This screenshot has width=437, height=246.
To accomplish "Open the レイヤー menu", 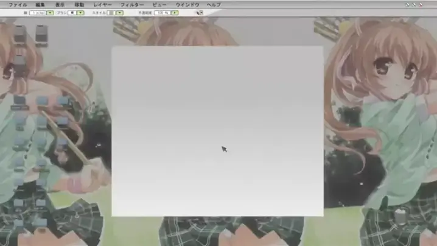I will (x=102, y=4).
